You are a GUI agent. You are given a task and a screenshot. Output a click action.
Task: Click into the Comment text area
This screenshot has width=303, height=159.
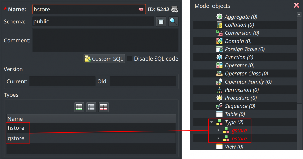105,40
